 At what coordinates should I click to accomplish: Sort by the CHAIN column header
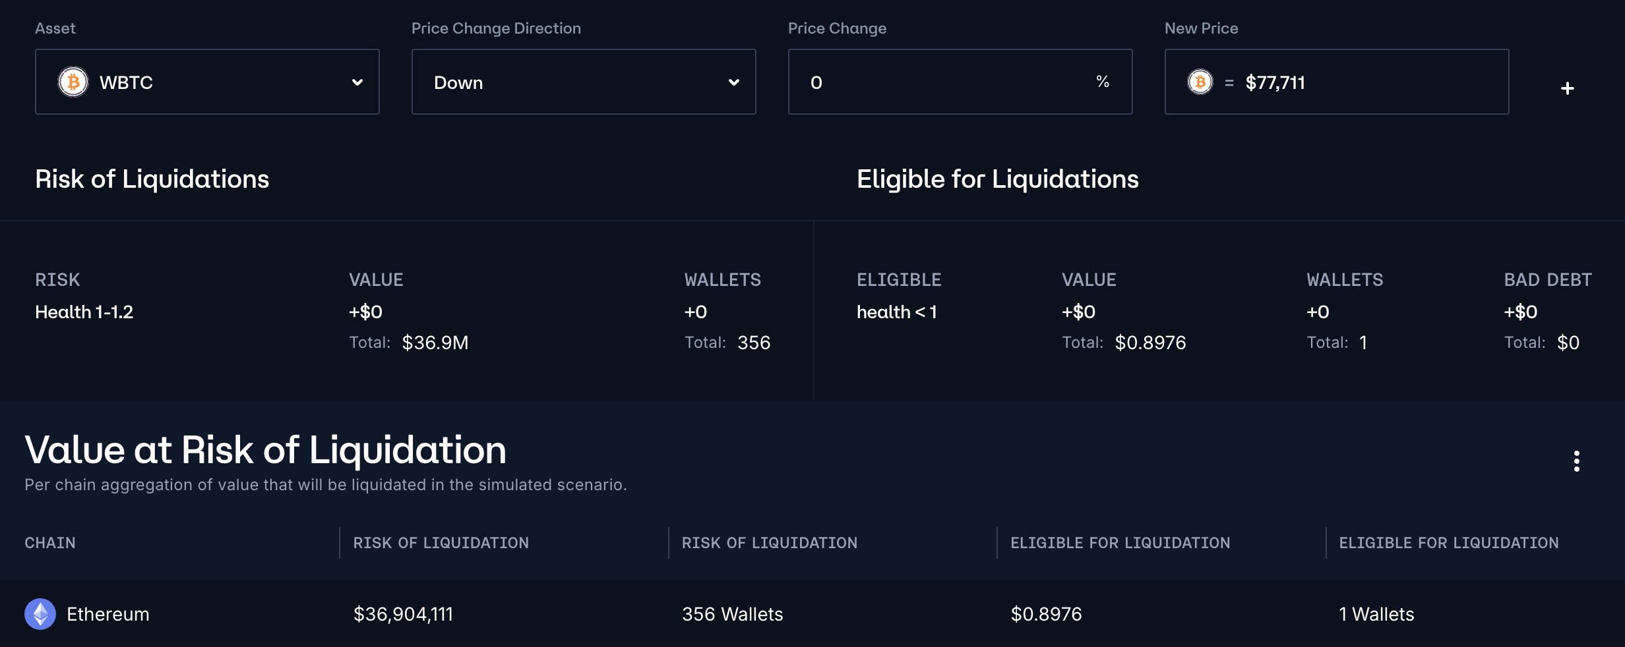(50, 543)
